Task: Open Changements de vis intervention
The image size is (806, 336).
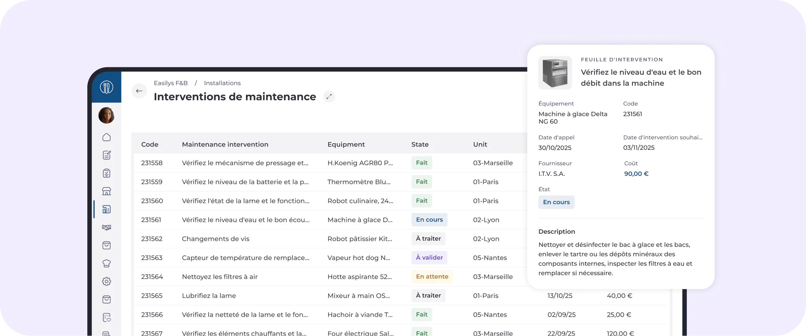Action: [216, 239]
